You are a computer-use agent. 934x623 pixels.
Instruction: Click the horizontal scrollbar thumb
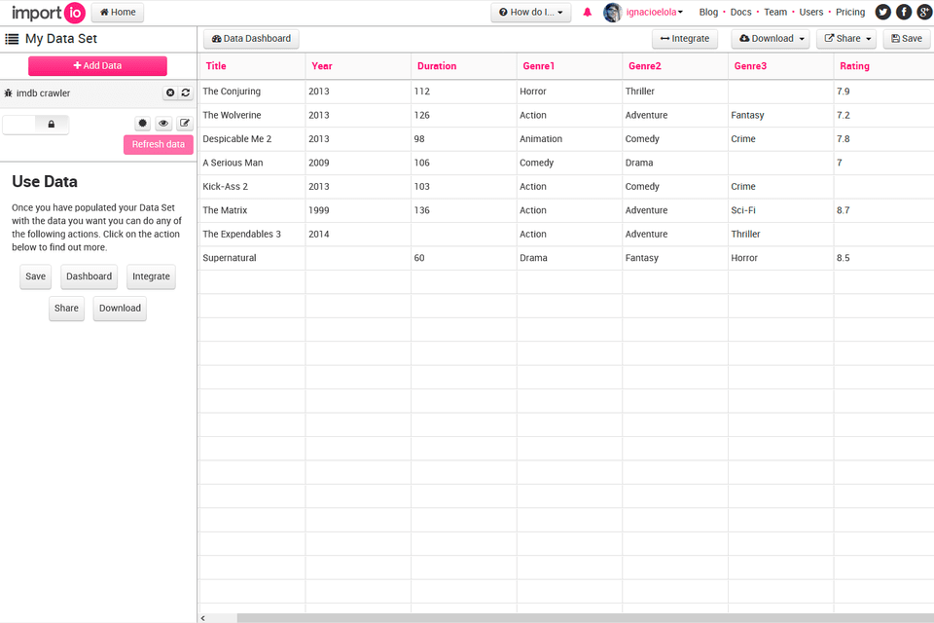[586, 618]
